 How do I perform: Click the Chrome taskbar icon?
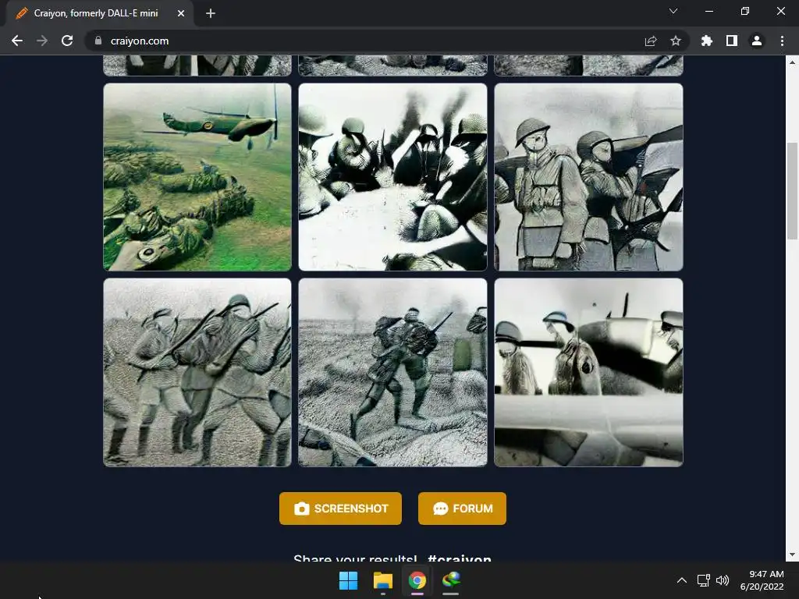coord(417,580)
